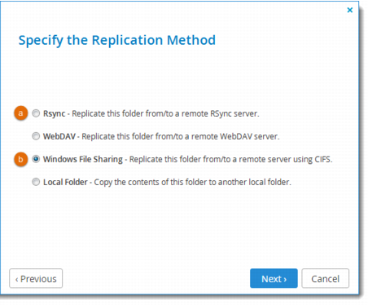Viewport: 368px width, 305px height.
Task: Click 'Copy the contents of this folder' description
Action: click(150, 182)
